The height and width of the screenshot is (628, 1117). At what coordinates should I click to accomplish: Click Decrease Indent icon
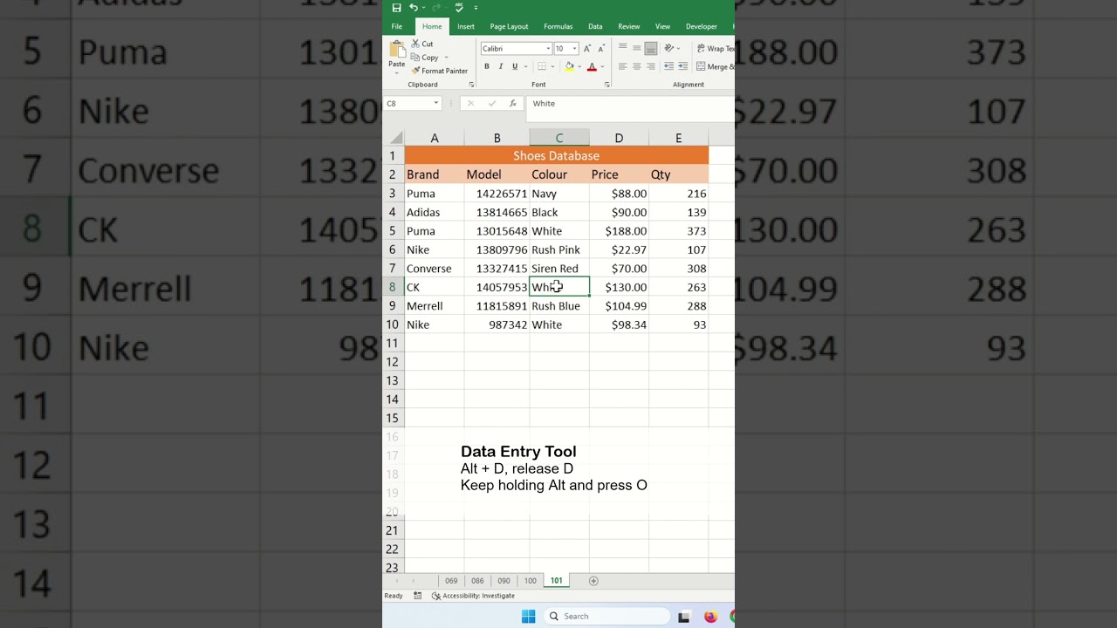tap(668, 66)
